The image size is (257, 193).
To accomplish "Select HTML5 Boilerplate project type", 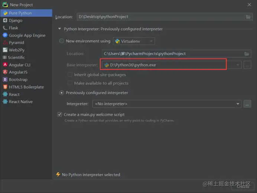I will tap(26, 87).
